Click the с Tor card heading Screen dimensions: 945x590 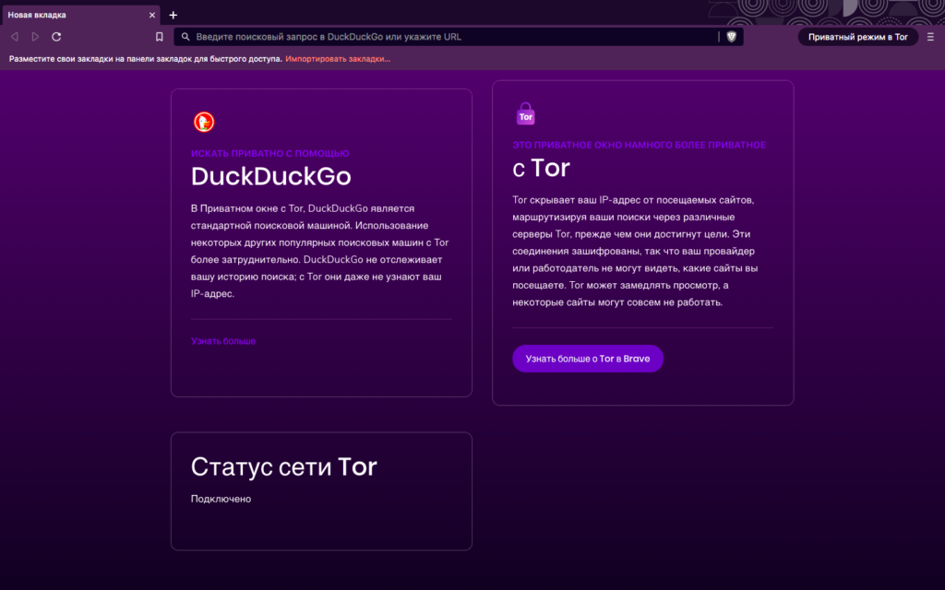click(541, 168)
